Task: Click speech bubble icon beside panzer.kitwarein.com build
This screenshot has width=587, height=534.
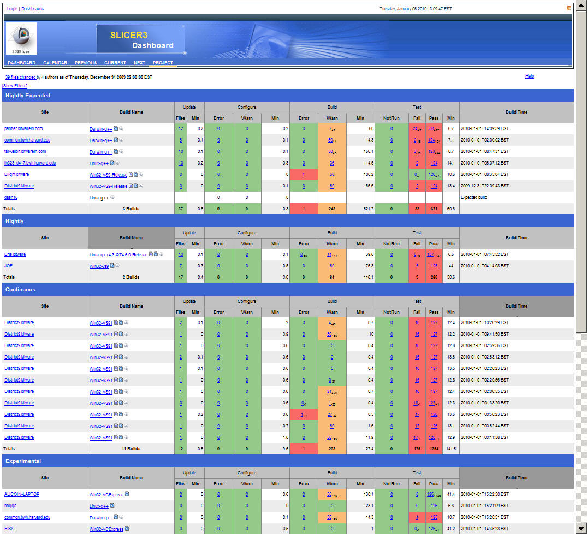Action: point(121,128)
